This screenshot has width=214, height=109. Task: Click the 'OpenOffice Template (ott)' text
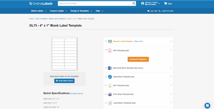(124, 77)
